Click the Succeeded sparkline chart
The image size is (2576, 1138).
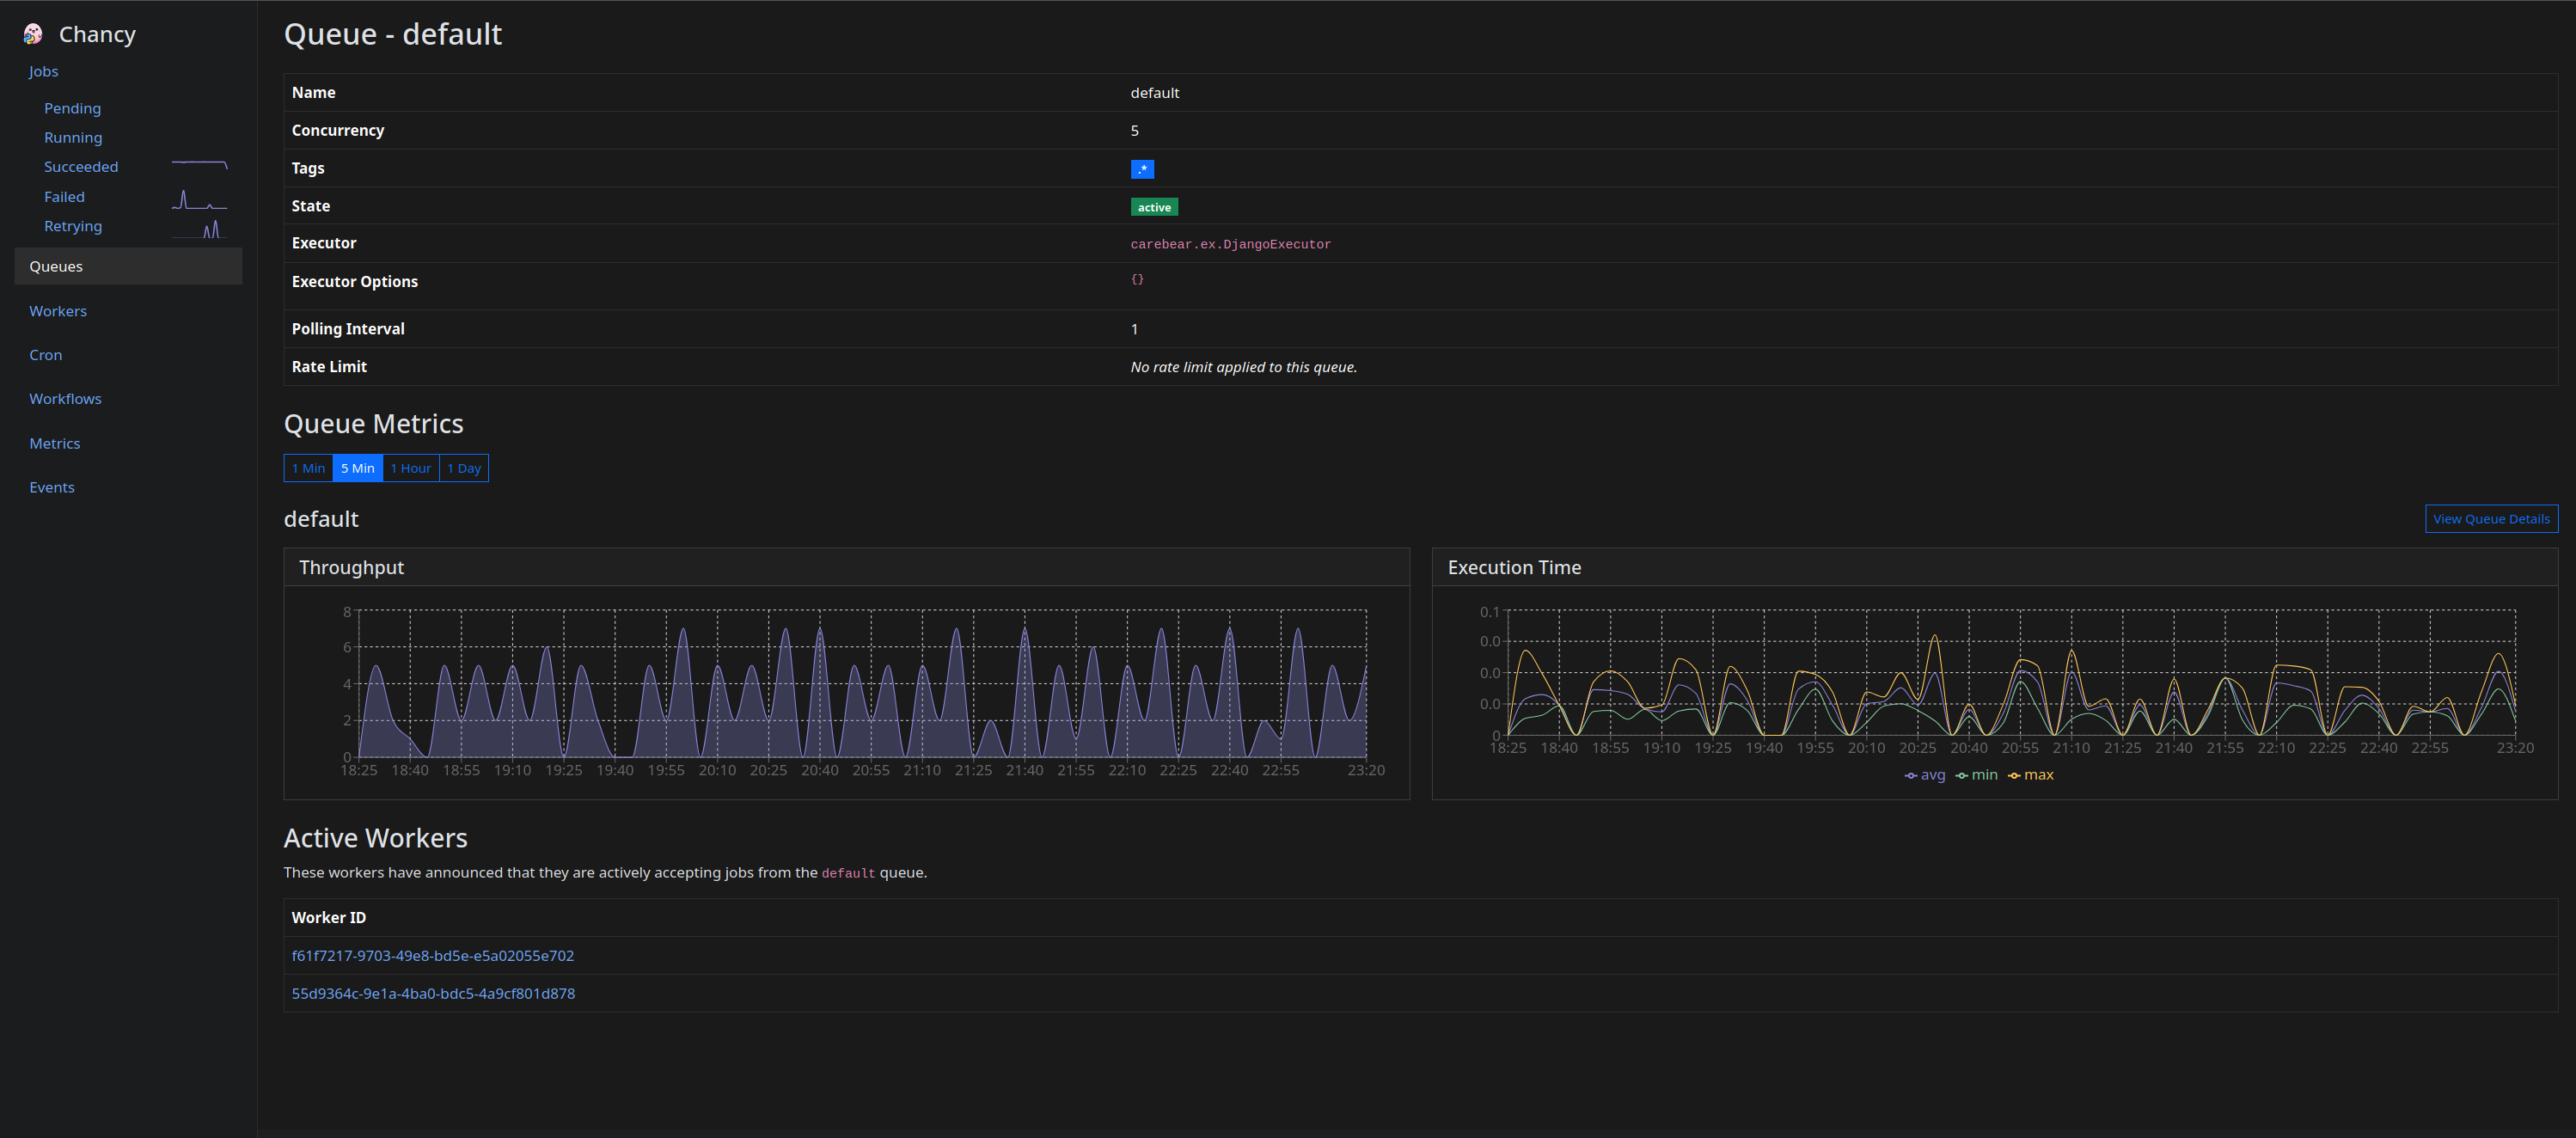(199, 165)
